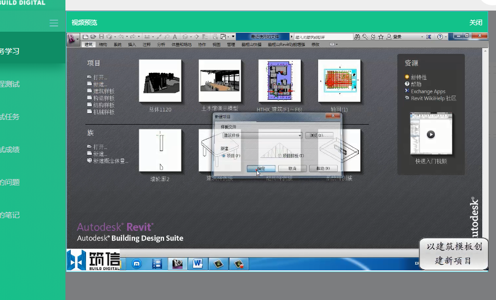Open the 轴网(1) project thumbnail
Screen dimensions: 496x300
click(339, 81)
